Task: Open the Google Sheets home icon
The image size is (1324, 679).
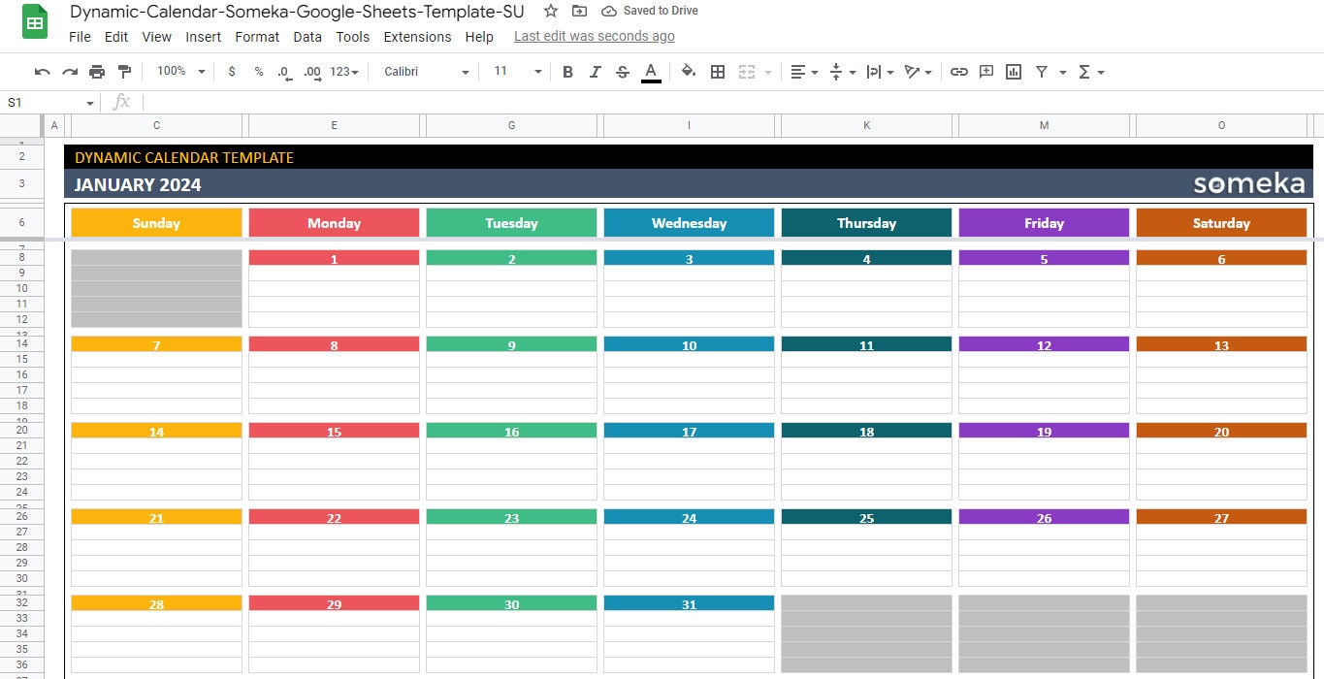Action: tap(35, 22)
